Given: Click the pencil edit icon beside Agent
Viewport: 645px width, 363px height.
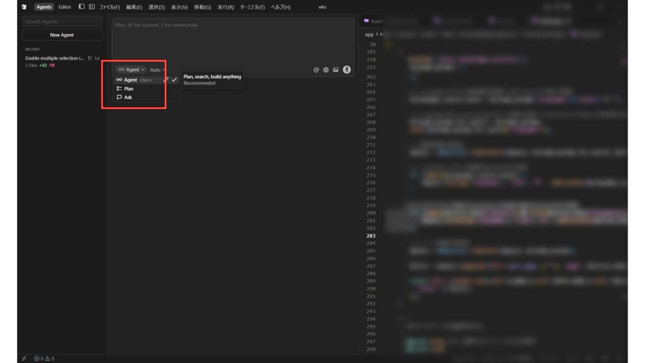Looking at the screenshot, I should 166,80.
